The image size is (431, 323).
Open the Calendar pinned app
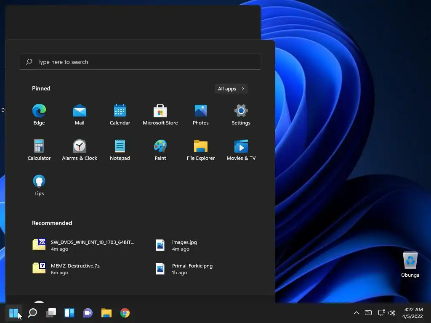pos(120,114)
